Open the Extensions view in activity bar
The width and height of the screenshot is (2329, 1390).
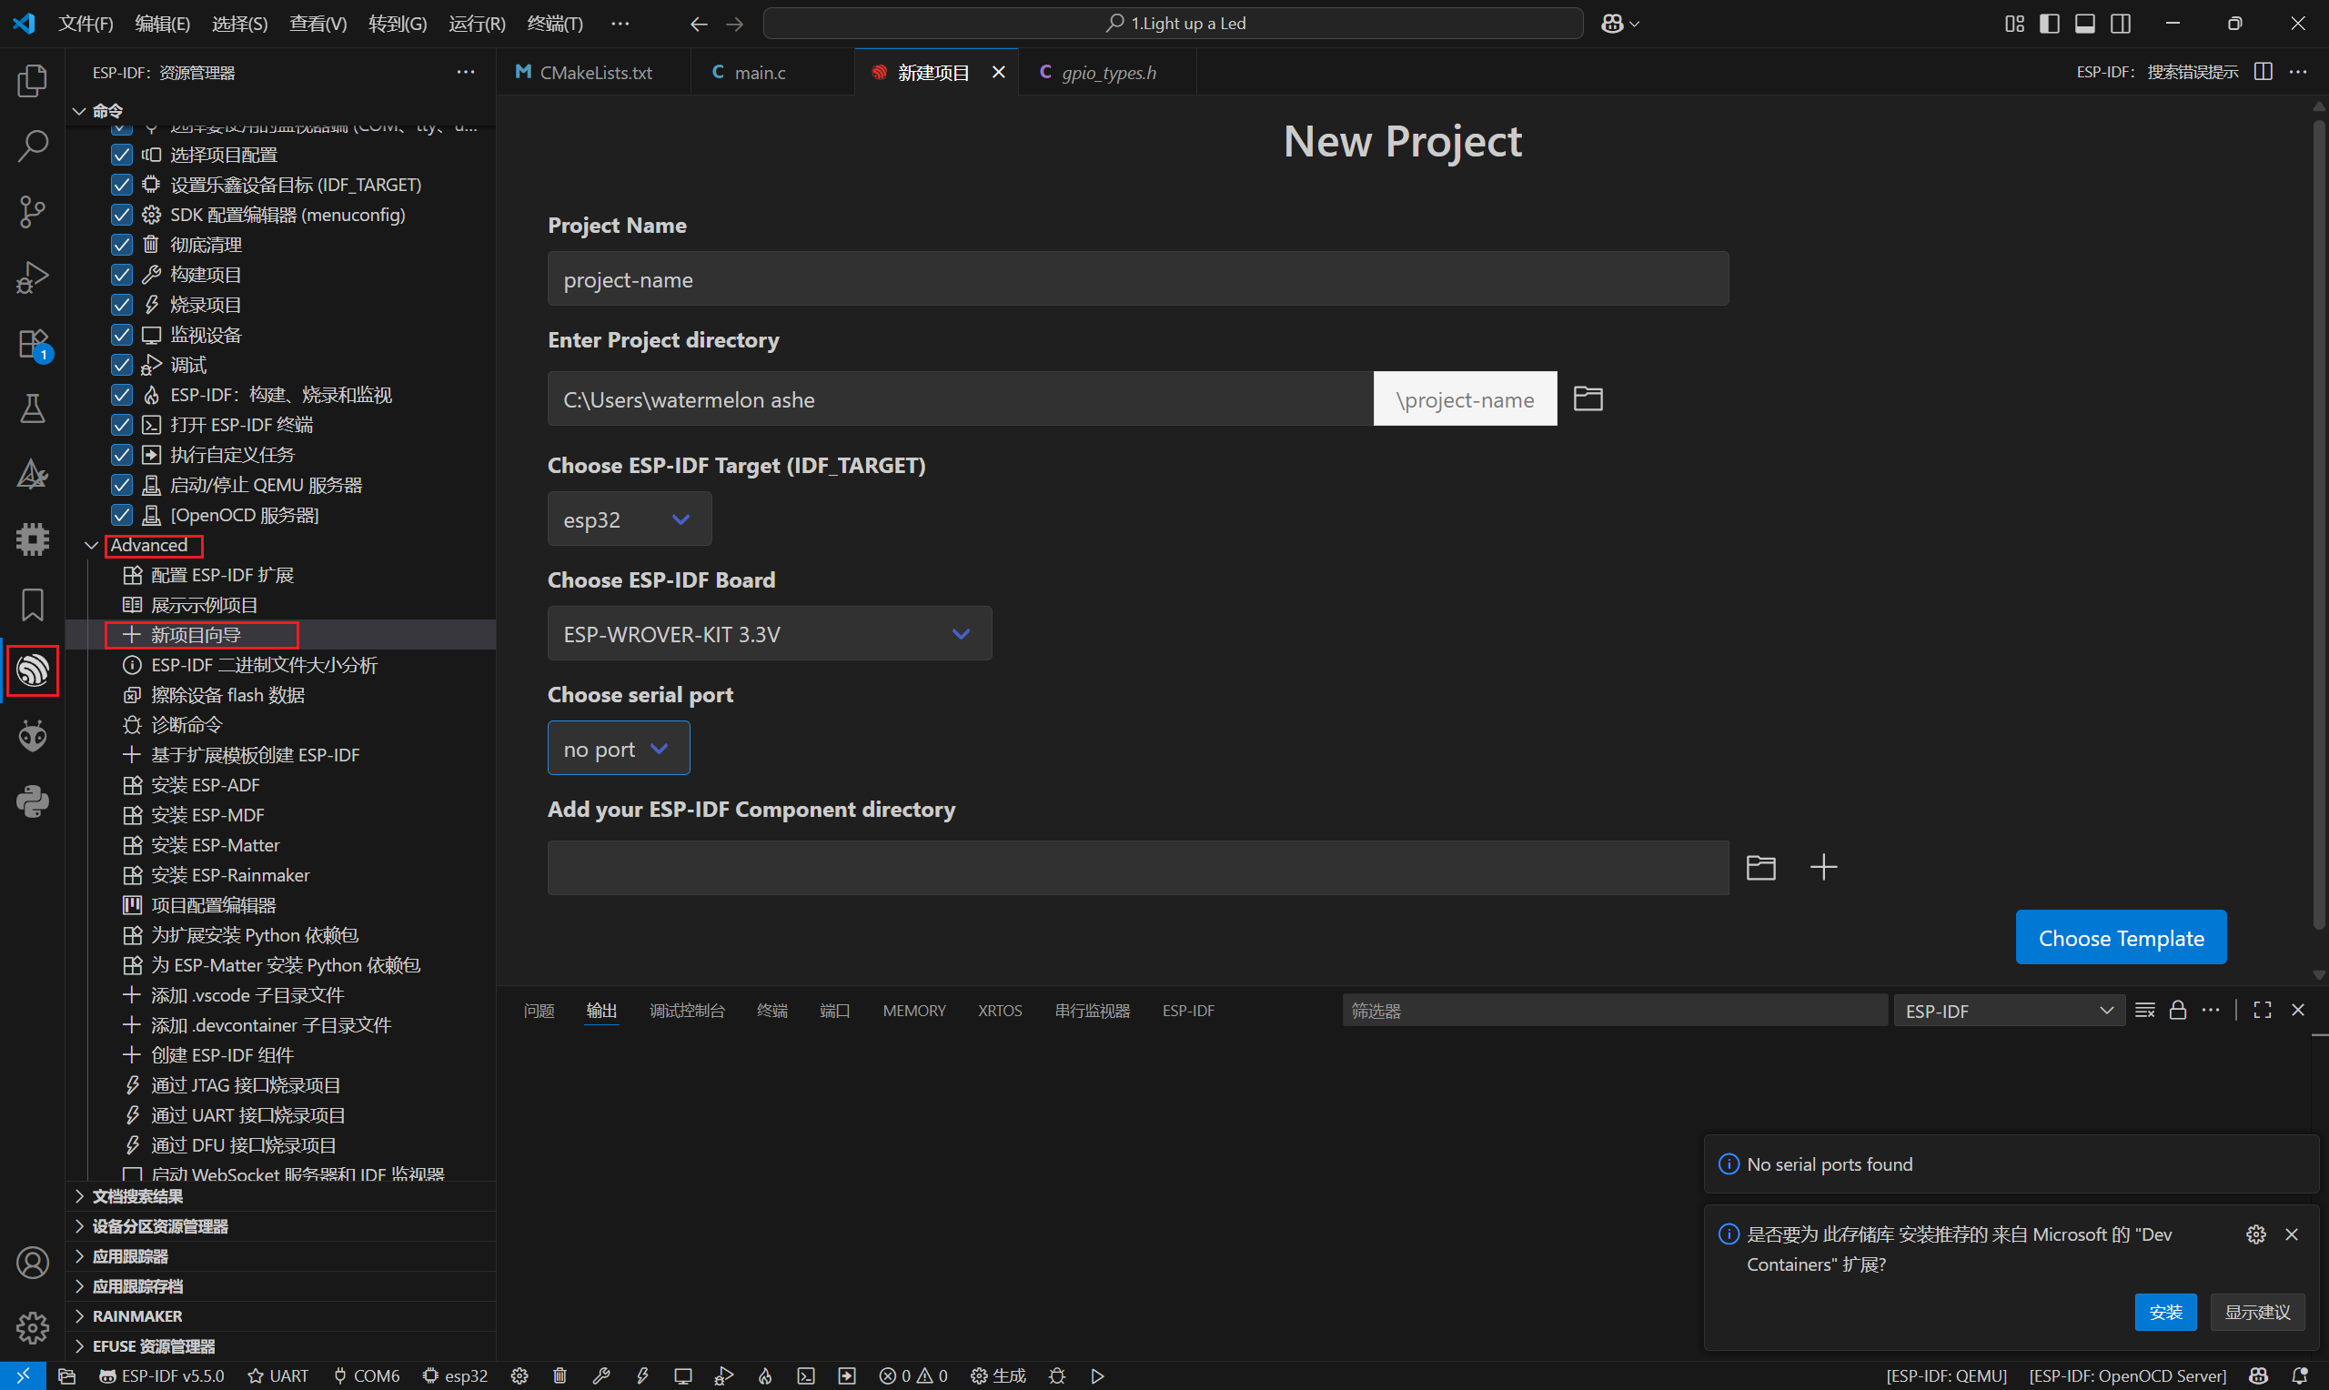(33, 344)
